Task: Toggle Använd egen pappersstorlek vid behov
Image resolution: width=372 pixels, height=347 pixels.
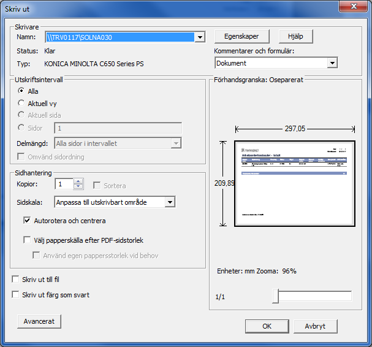Action: pos(36,256)
